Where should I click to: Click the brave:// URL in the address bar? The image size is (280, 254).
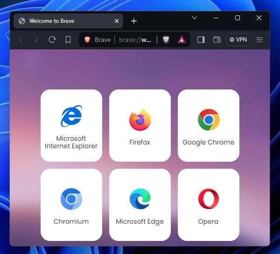[135, 40]
